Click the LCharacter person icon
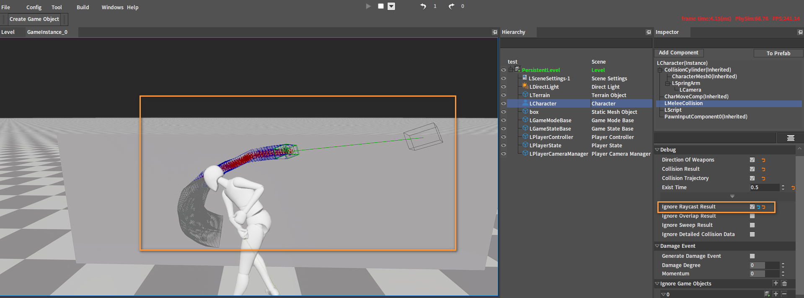 (525, 103)
